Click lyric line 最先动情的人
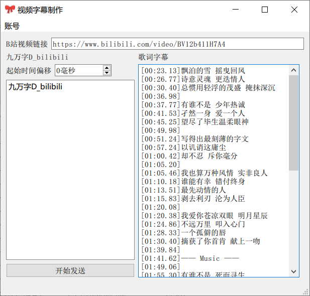Screen dimensions: 310x296 coord(184,190)
